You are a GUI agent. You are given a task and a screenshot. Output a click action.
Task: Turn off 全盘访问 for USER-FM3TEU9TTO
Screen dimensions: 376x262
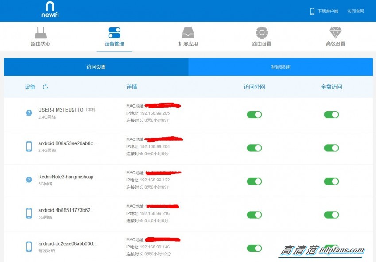tap(331, 114)
